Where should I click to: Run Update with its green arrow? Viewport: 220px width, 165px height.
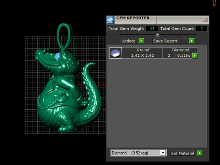(141, 41)
